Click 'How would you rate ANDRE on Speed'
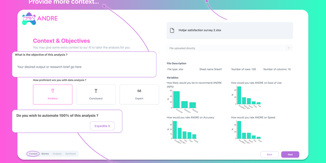The width and height of the screenshot is (326, 163). (253, 117)
